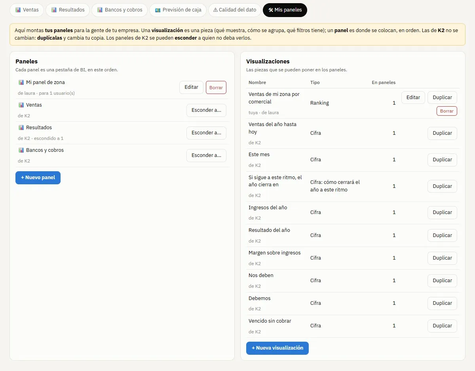Click the chart icon beside Ventas panel row
The width and height of the screenshot is (475, 371).
point(21,105)
